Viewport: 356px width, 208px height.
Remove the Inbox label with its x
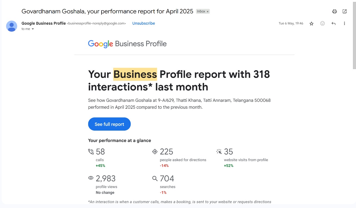(x=207, y=12)
